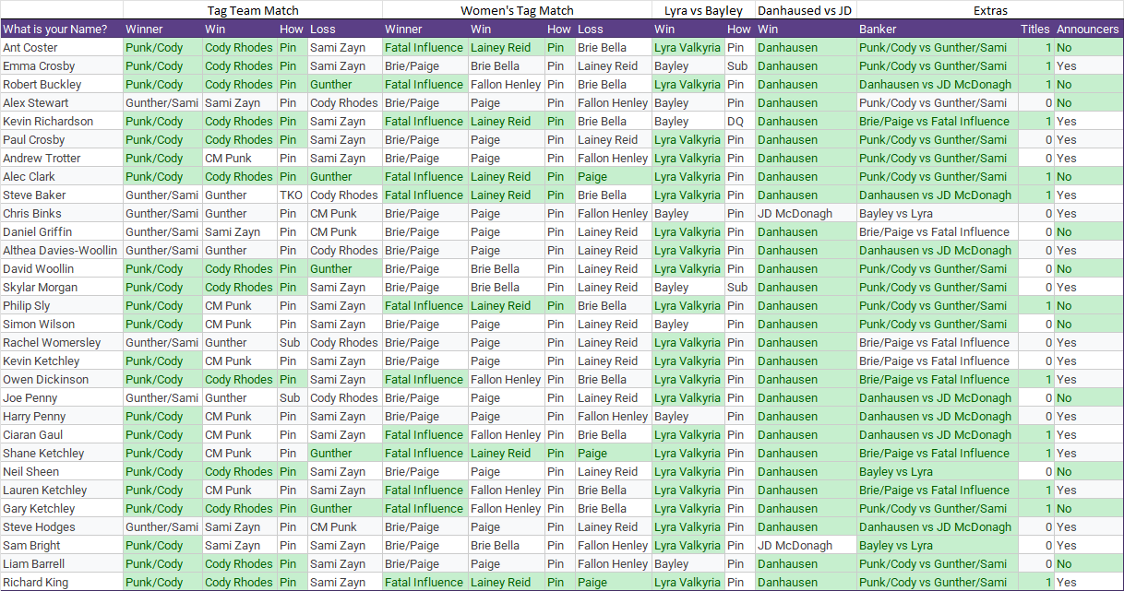Click the 'Danhaused vs JD' section header
Screen dimensions: 1124x591
(805, 10)
